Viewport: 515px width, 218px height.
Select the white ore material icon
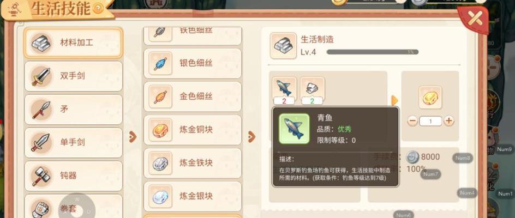point(313,88)
